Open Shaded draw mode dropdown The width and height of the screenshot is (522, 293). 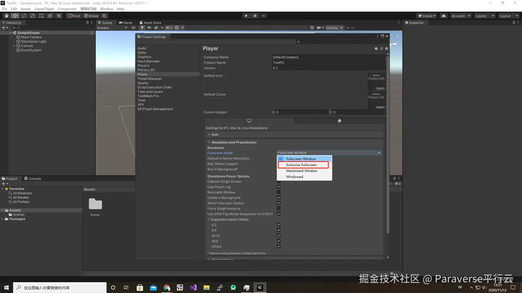click(112, 28)
